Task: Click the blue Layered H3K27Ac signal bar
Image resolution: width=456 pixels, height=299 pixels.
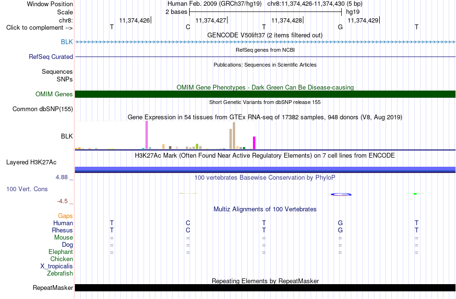Action: [265, 170]
